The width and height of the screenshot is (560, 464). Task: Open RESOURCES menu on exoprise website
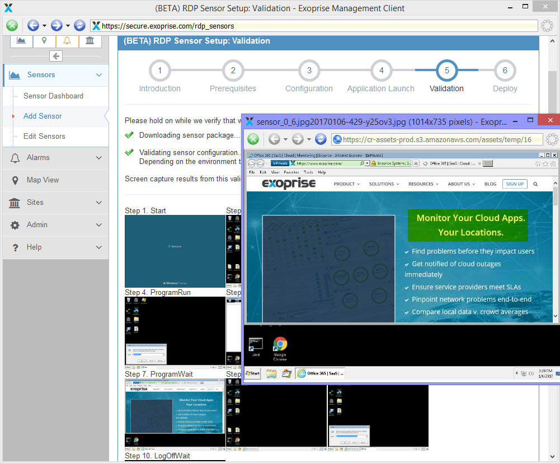click(423, 184)
